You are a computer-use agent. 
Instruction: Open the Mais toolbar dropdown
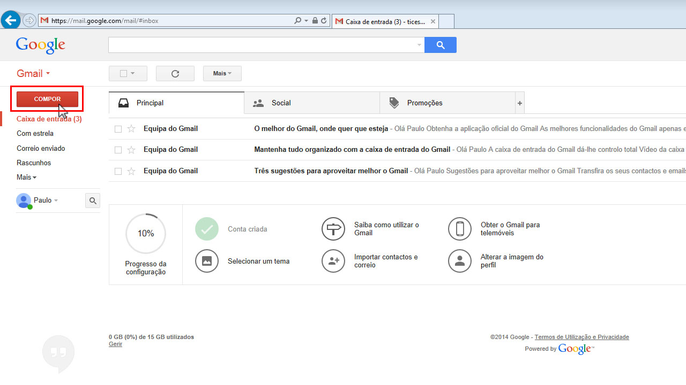pyautogui.click(x=222, y=73)
